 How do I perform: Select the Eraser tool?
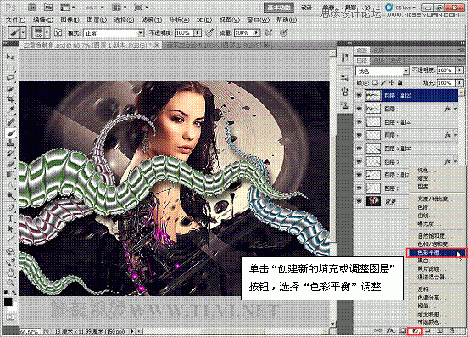click(10, 164)
